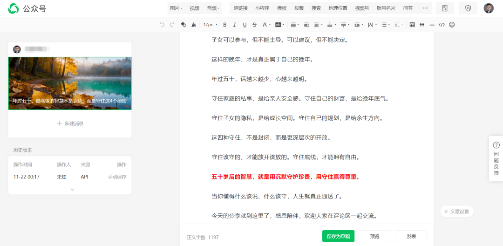Screen dimensions: 503x246
Task: Expand the history versions chevron
Action: tap(72, 190)
